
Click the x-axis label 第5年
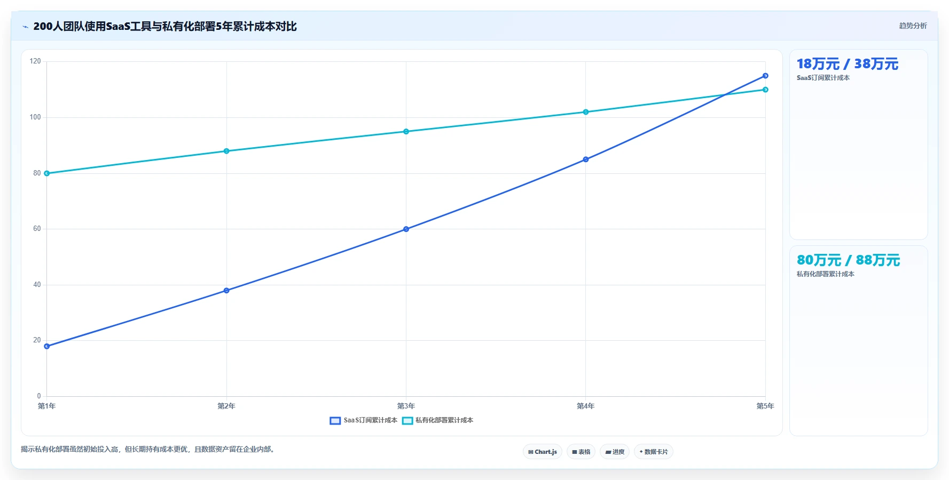(x=765, y=406)
